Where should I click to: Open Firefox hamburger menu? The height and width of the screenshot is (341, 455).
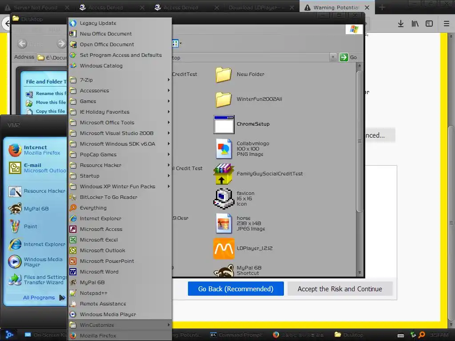tap(446, 24)
